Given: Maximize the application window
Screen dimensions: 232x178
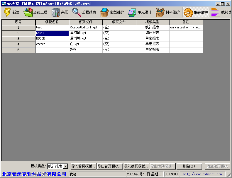Looking at the screenshot, I should pos(223,4).
